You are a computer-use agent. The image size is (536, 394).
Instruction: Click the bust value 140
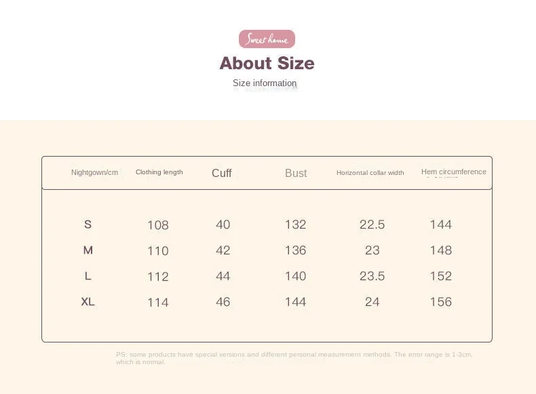(295, 276)
